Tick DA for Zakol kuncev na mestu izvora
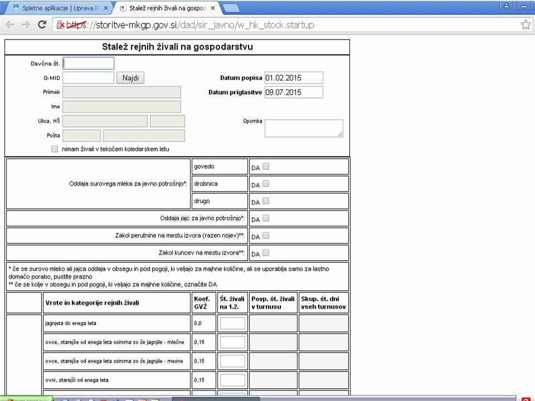535x401 pixels. click(266, 253)
